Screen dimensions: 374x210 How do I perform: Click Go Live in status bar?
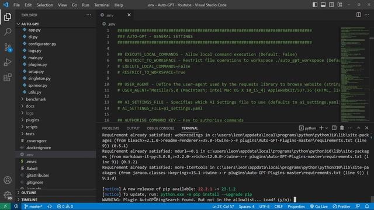pyautogui.click(x=318, y=206)
